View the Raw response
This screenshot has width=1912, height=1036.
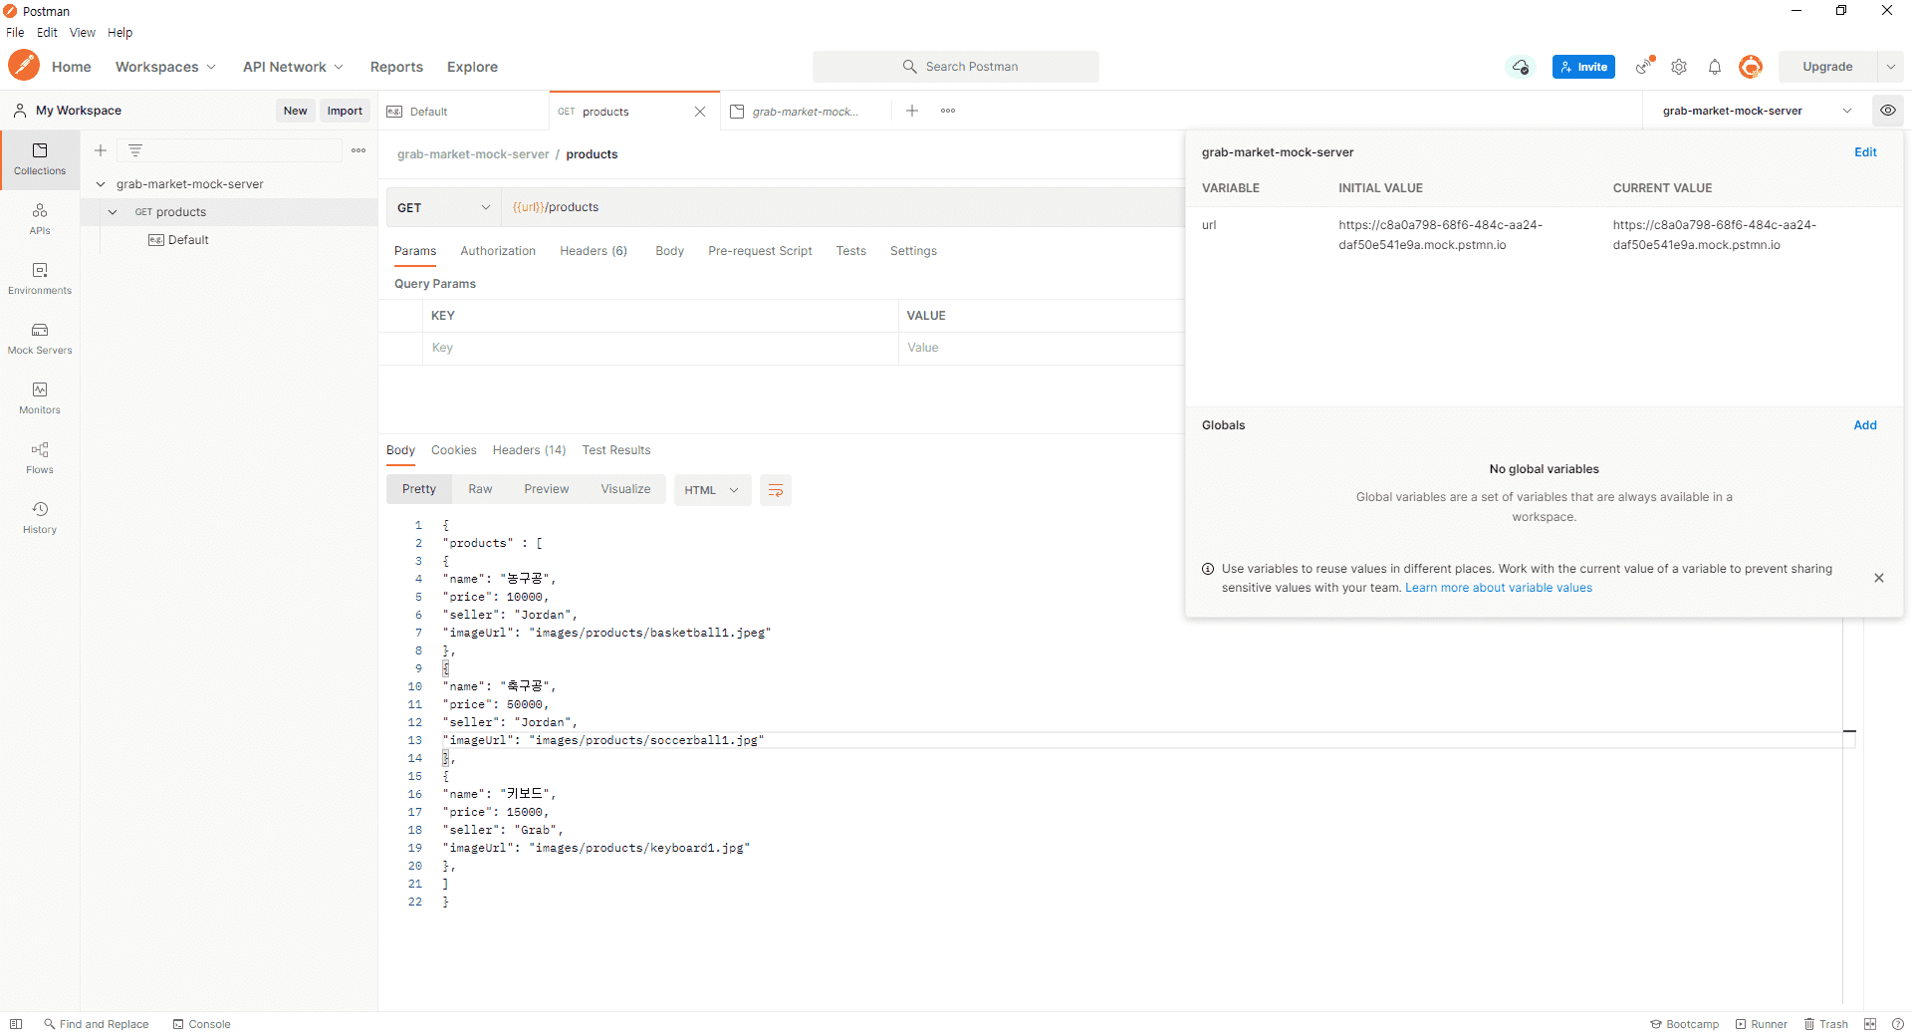pyautogui.click(x=480, y=489)
